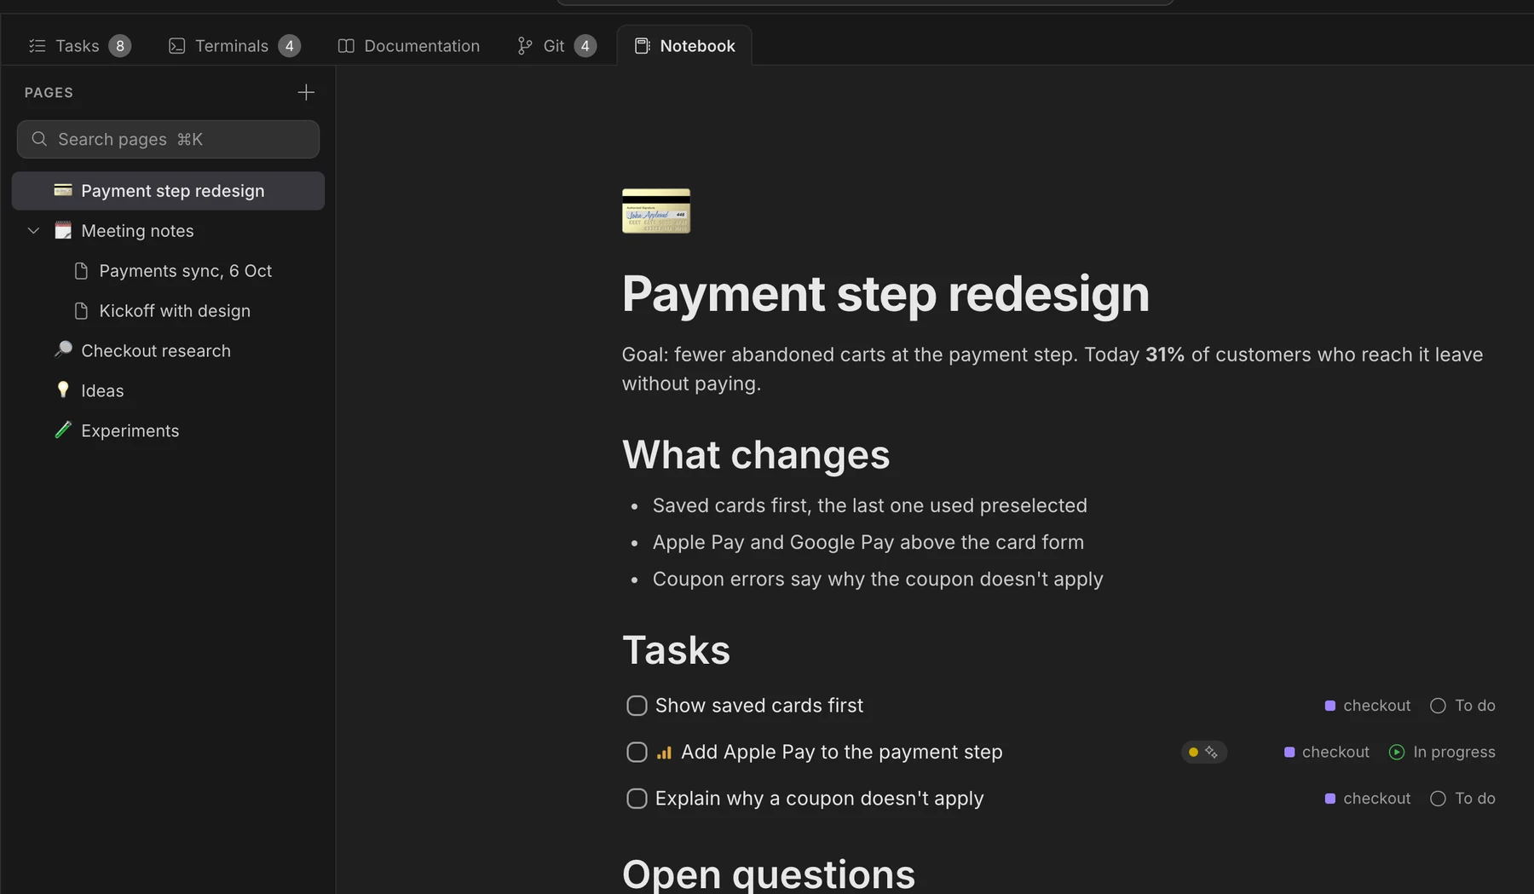1534x894 pixels.
Task: Switch to the Terminals tab
Action: (234, 46)
